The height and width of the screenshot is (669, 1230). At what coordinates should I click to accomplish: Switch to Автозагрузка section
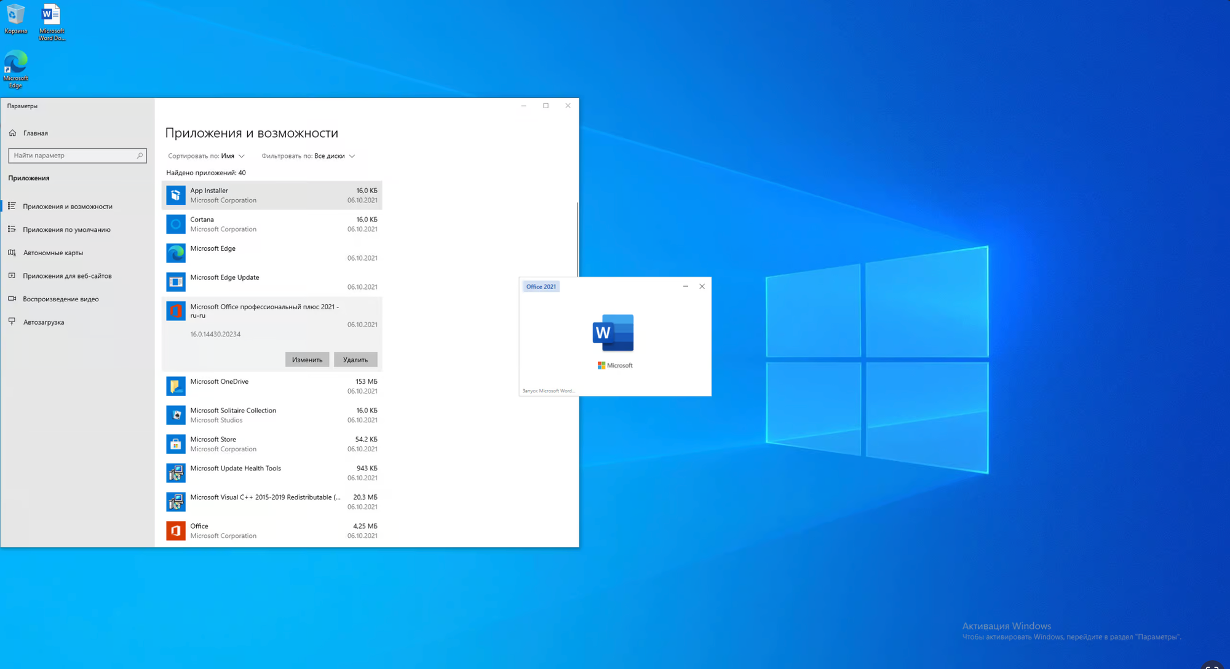43,322
